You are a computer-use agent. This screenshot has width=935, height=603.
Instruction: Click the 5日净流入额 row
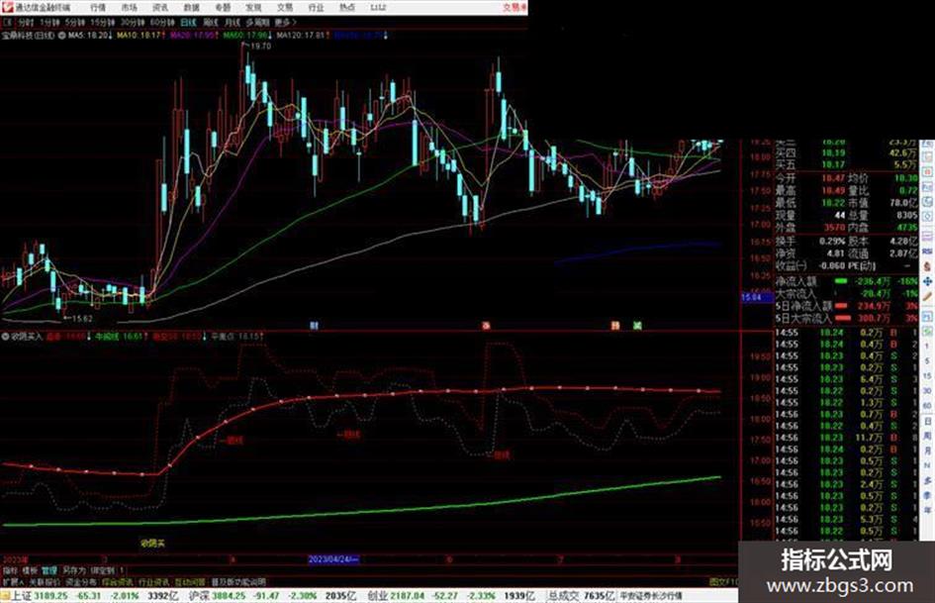tap(846, 306)
